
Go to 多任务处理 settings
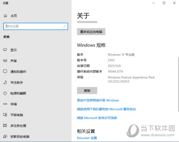pyautogui.click(x=18, y=126)
